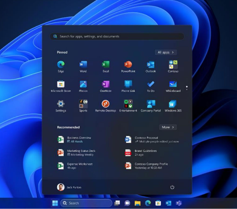Launch Remote Desktop

pos(106,106)
